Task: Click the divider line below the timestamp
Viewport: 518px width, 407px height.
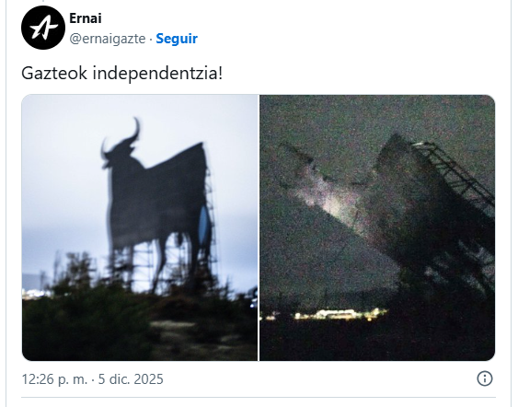Action: coord(259,397)
